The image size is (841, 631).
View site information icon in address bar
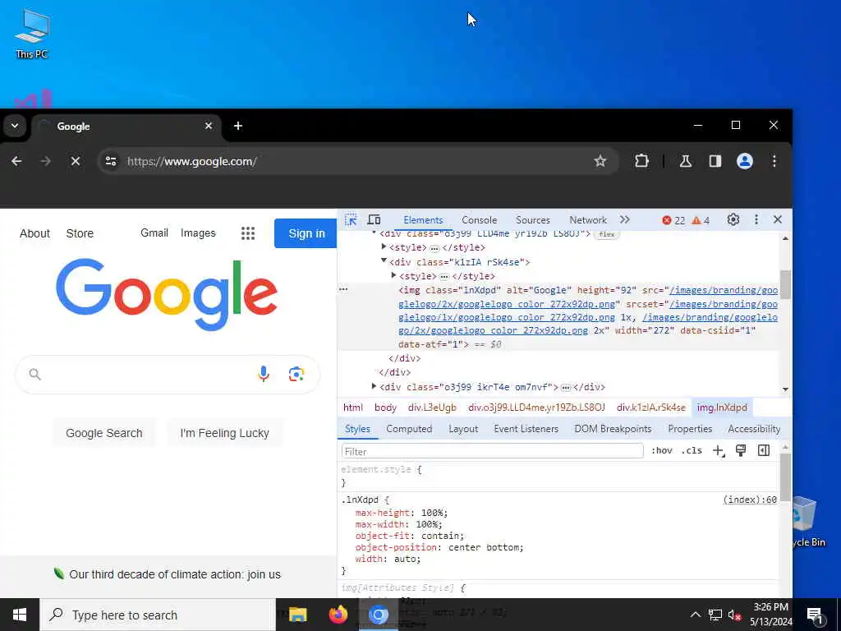[x=111, y=161]
